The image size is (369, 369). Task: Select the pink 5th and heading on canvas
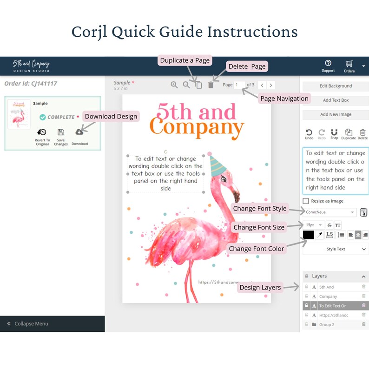[x=196, y=112]
